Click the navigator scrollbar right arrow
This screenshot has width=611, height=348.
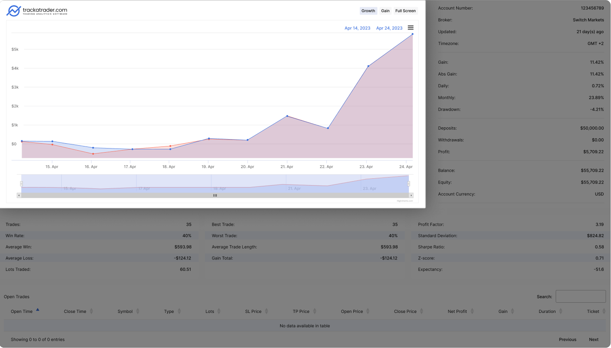click(411, 195)
